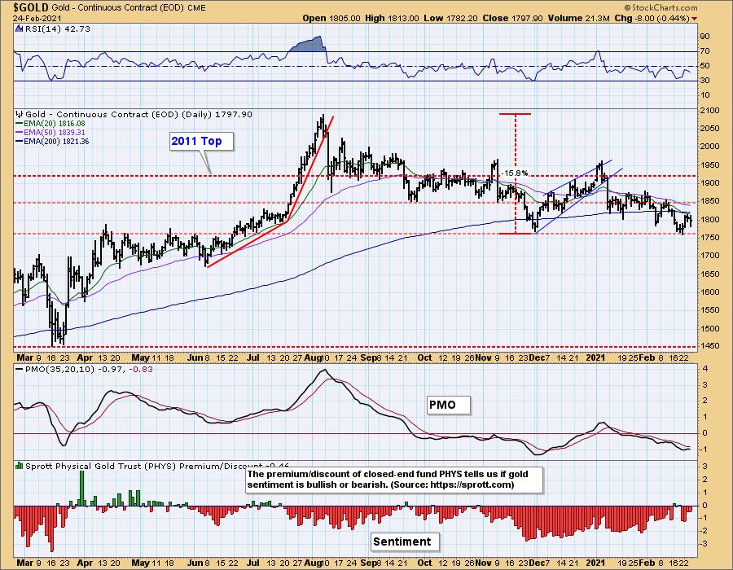Image resolution: width=733 pixels, height=570 pixels.
Task: Click '2021' on the price chart date axis
Action: (596, 357)
